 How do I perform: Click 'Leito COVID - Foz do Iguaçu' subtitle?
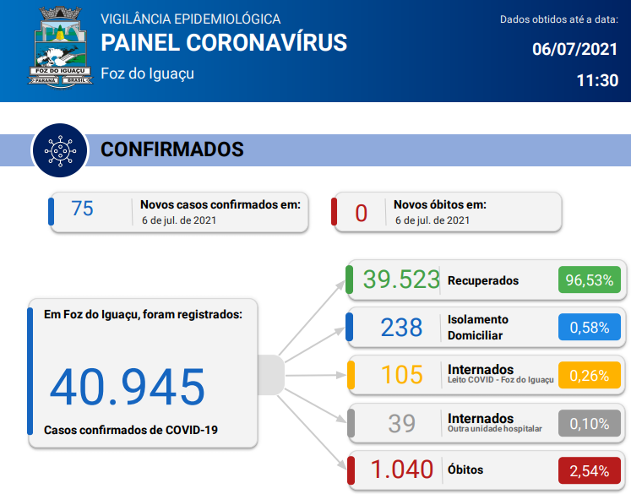click(500, 380)
